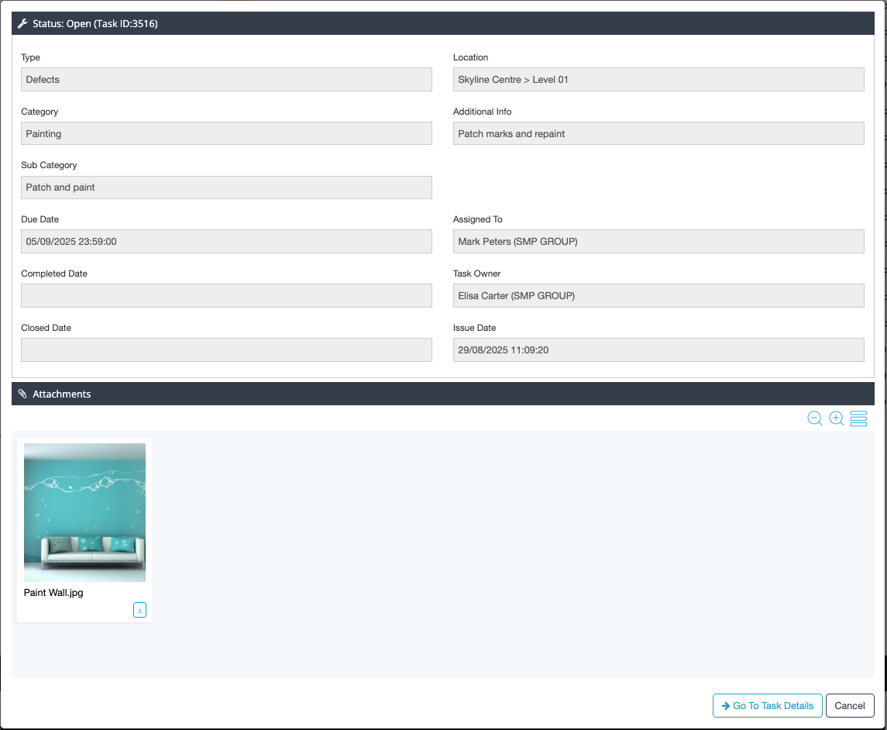Click the Type field showing Defects
Screen dimensions: 887x730
coord(226,80)
